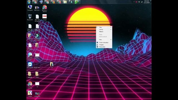Open the Filmora taskbar button
Screen dimensions: 178x100
(x=71, y=2)
